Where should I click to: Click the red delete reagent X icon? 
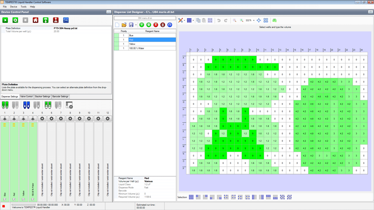click(x=156, y=25)
